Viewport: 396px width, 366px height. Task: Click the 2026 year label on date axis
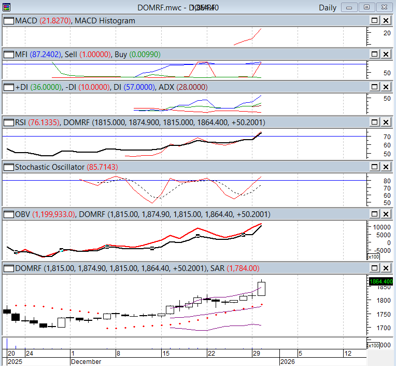[287, 362]
